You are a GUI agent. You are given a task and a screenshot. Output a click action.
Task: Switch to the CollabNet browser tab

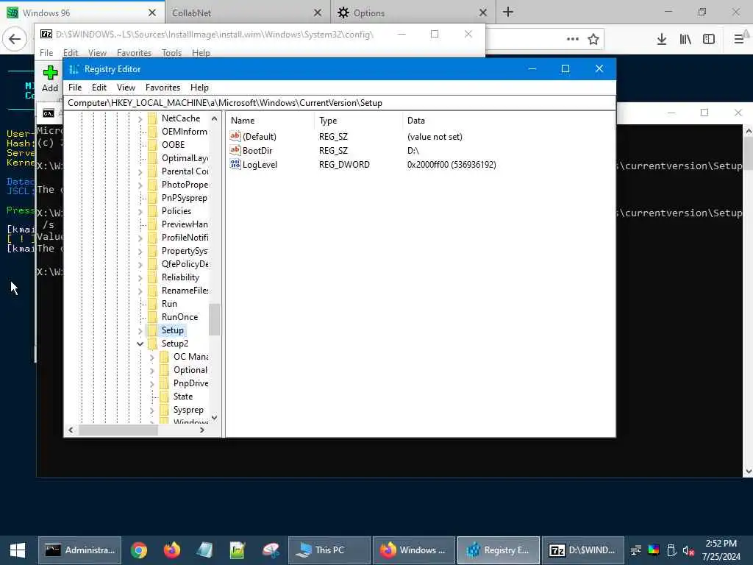247,13
